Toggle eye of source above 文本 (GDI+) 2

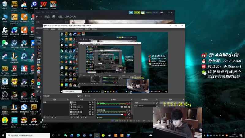[x=90, y=105]
